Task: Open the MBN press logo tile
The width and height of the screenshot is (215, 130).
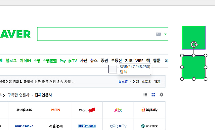Action: tap(56, 110)
